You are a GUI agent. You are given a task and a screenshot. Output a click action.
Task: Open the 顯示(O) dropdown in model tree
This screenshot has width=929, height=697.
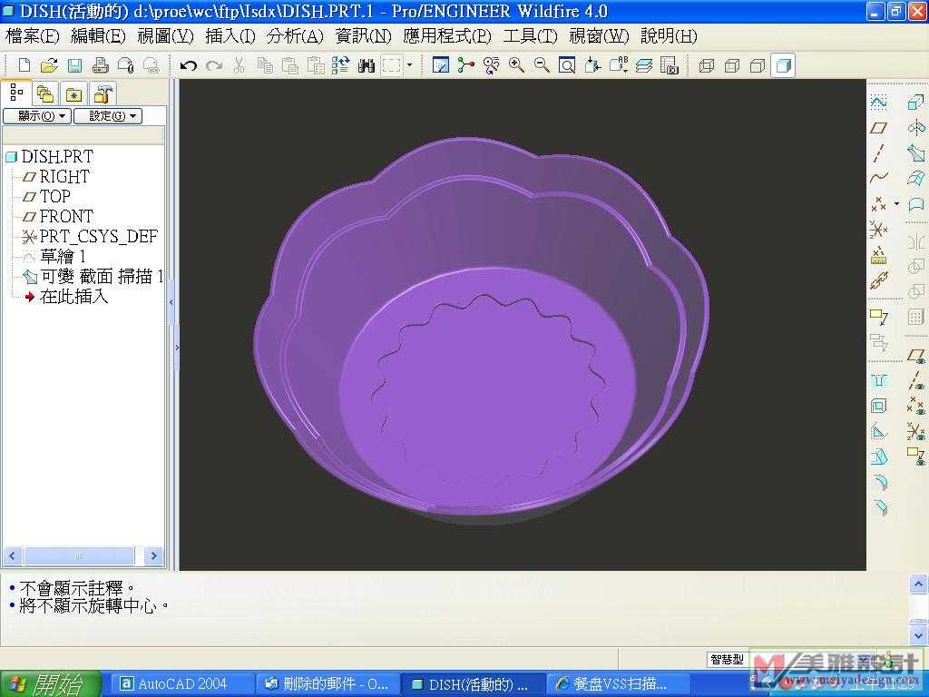[x=37, y=115]
